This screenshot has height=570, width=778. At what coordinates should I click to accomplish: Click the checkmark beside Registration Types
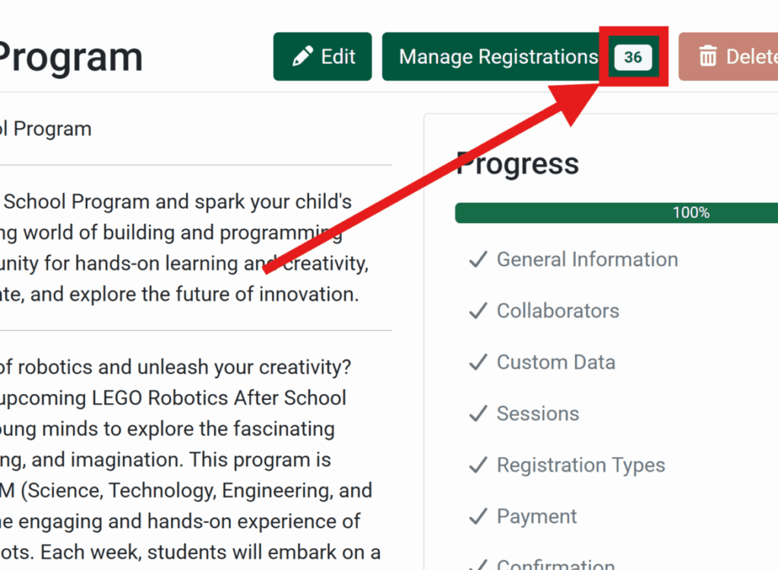click(477, 465)
